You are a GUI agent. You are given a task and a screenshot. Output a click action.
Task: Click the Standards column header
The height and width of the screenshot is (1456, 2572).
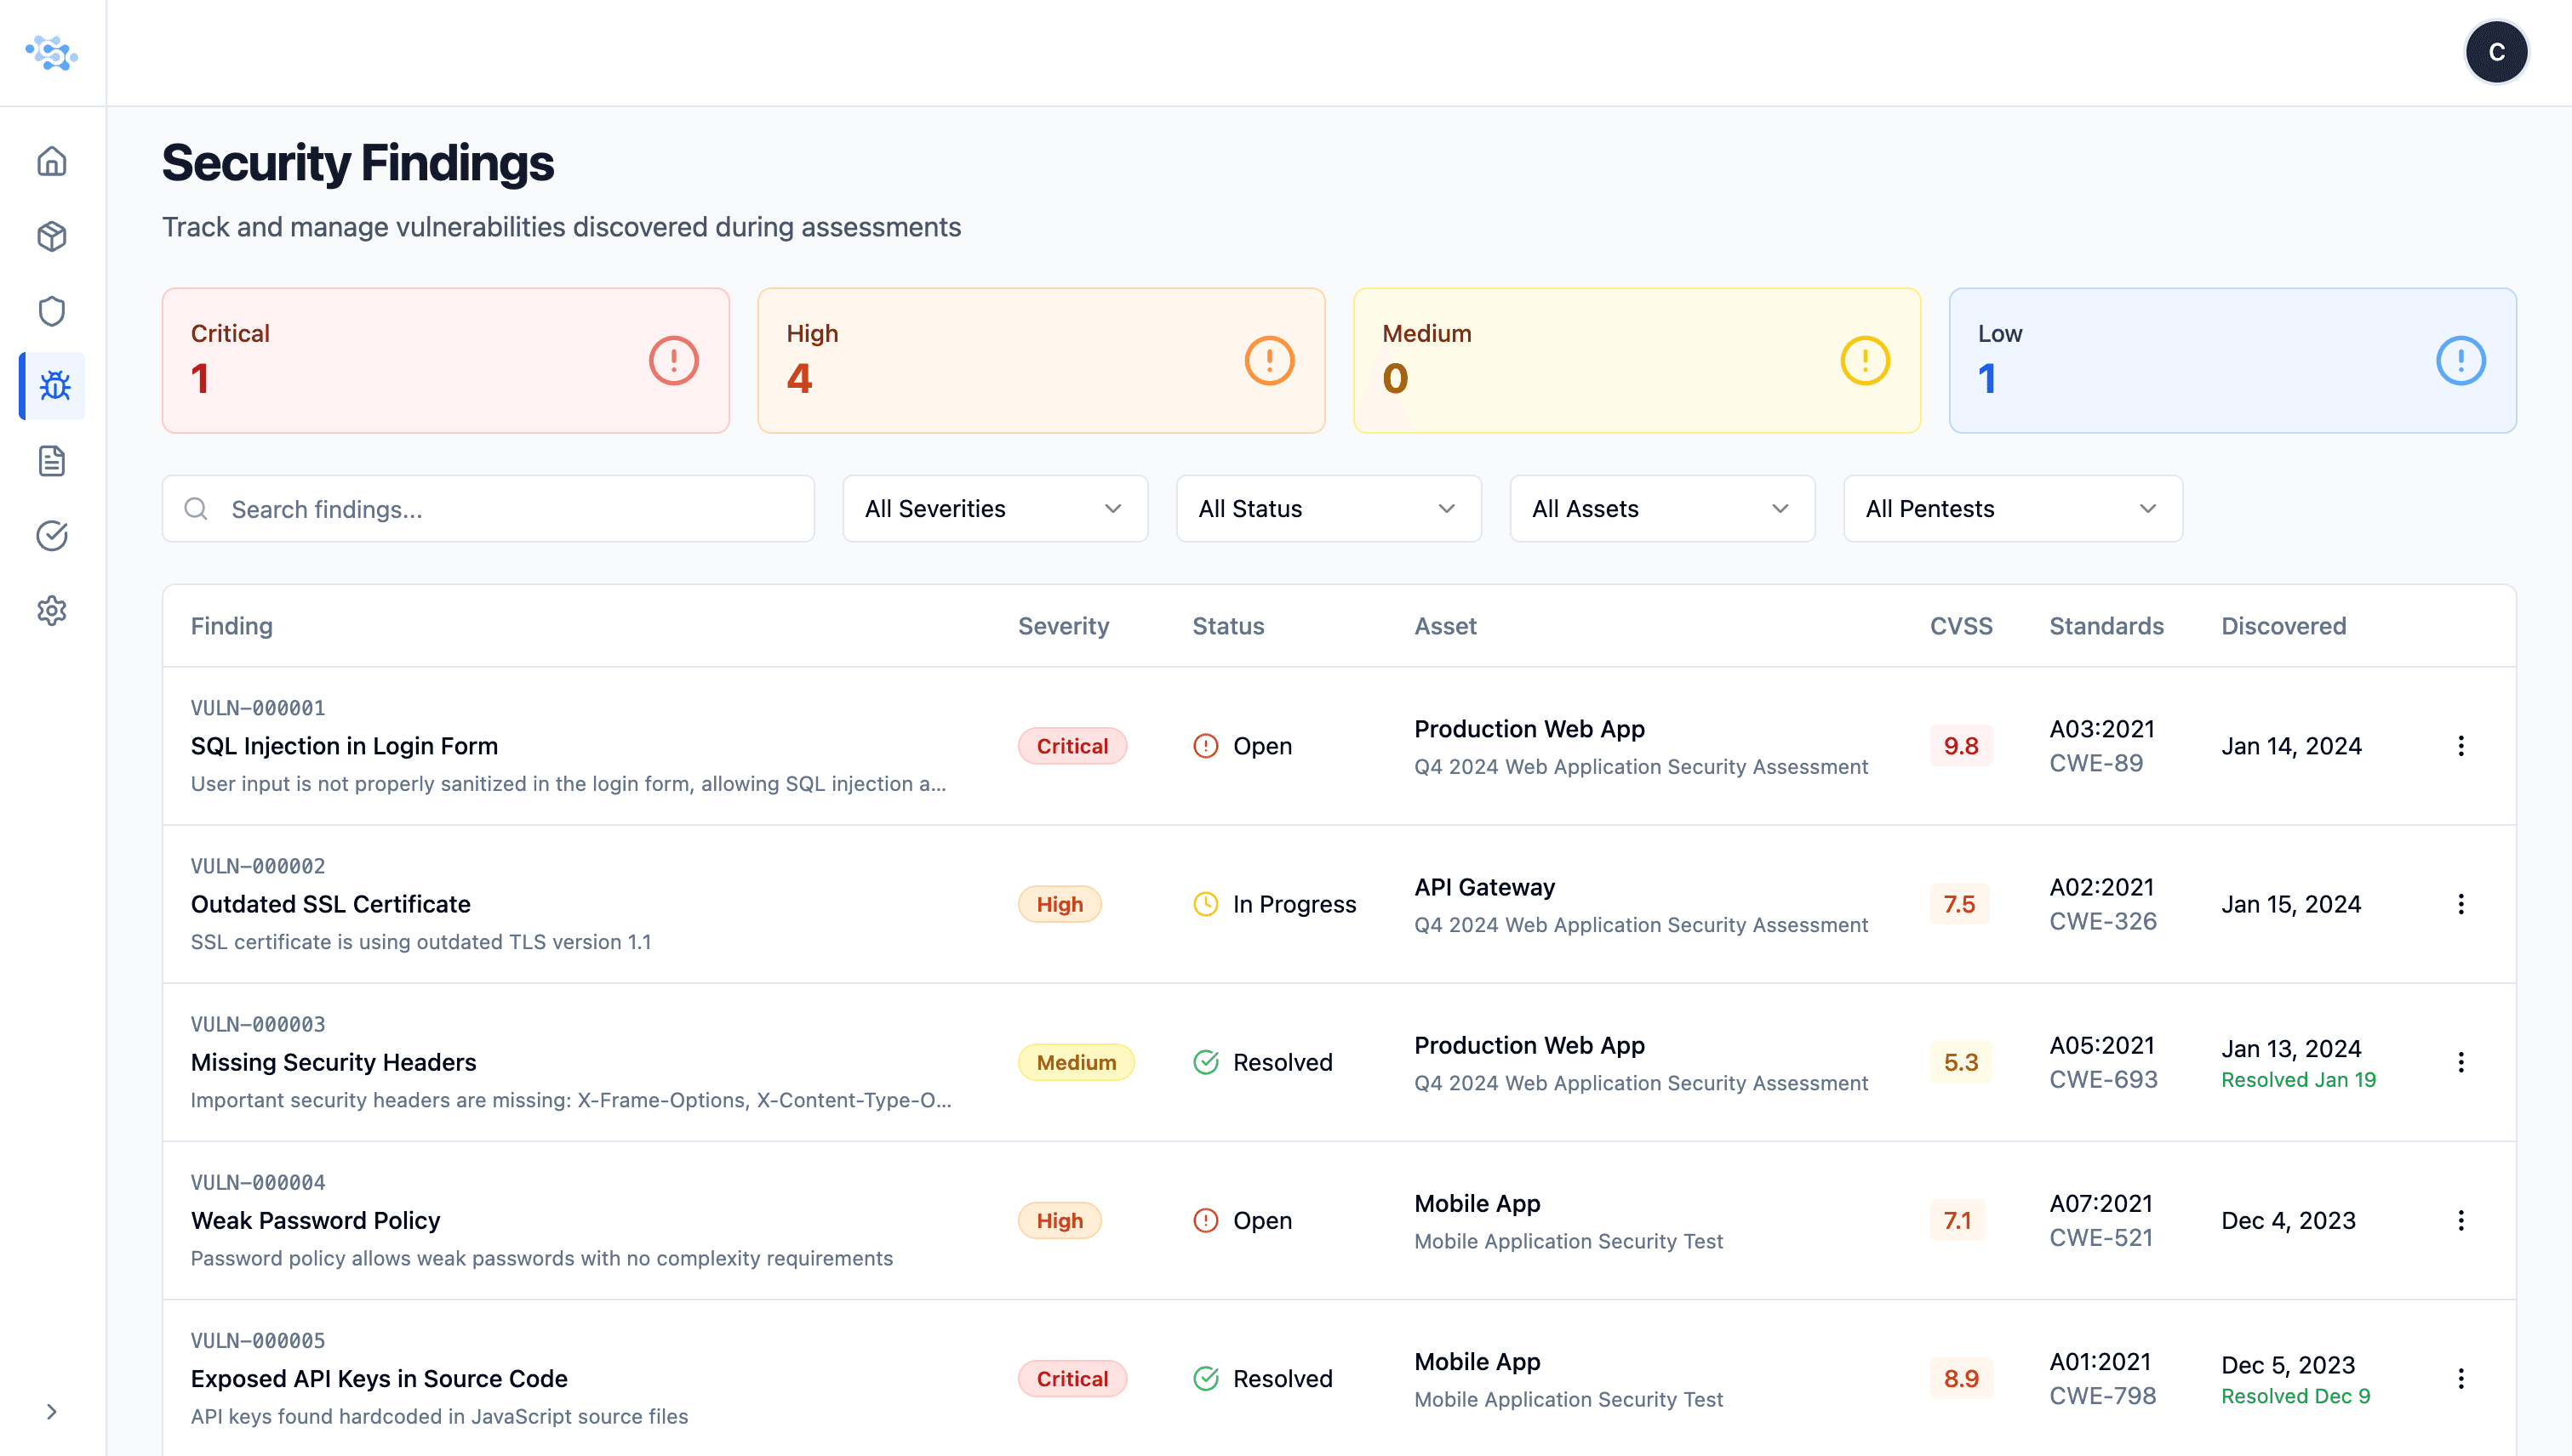[x=2106, y=626]
